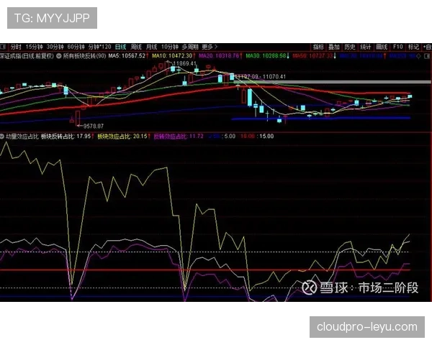This screenshot has width=432, height=345.
Task: Click the green MA30: 10288.58 value
Action: [266, 56]
